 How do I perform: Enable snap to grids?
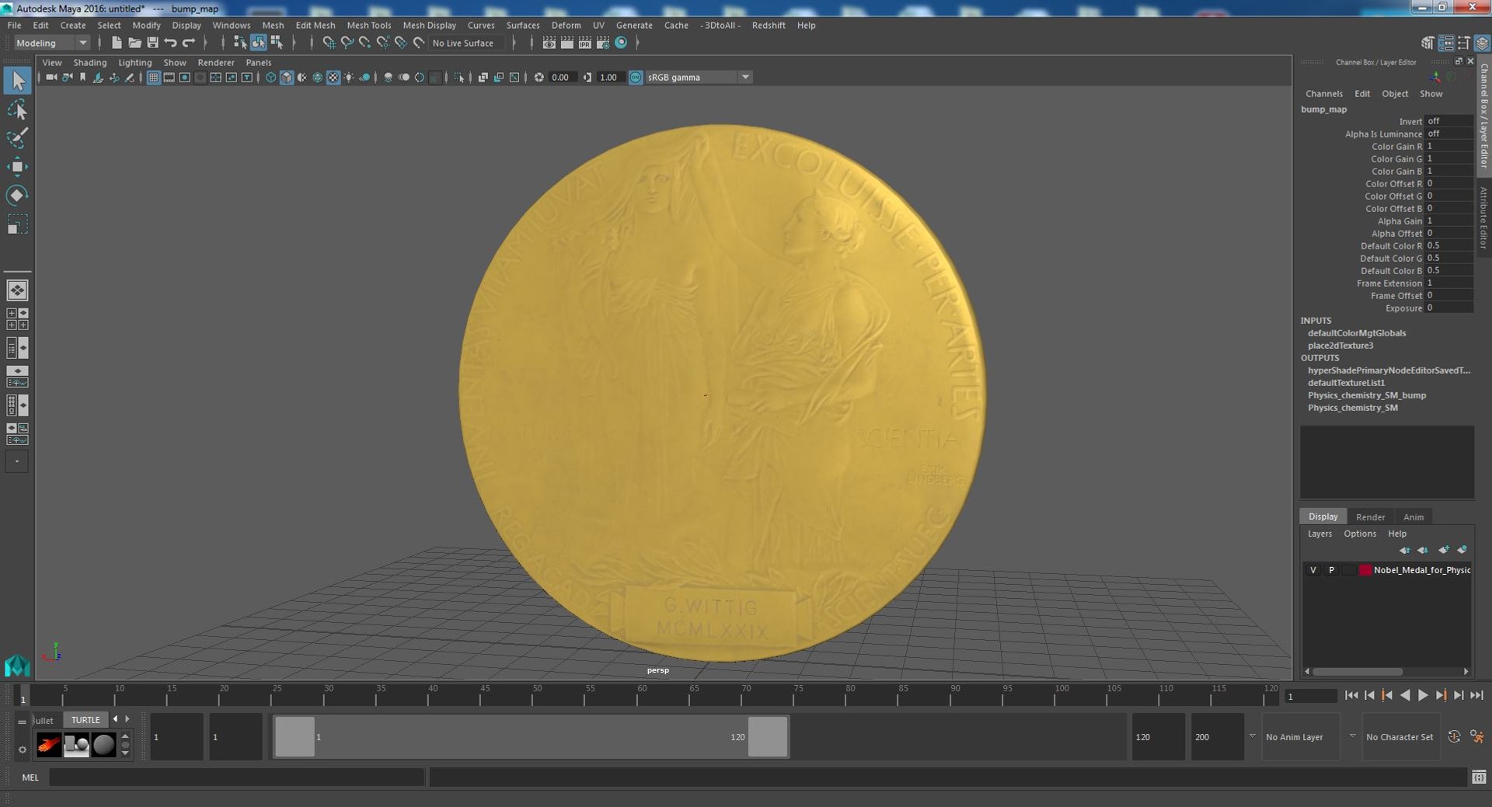(x=329, y=43)
